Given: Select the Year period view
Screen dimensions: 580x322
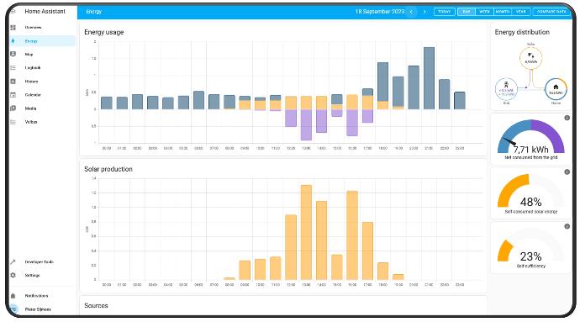Looking at the screenshot, I should point(521,12).
